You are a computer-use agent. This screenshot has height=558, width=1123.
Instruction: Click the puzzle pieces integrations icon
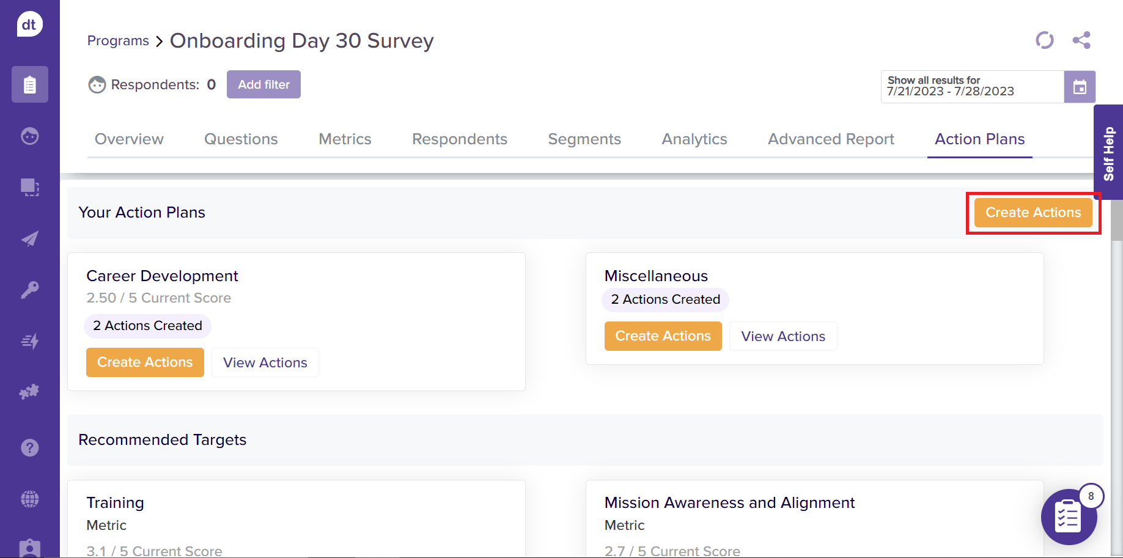click(29, 392)
